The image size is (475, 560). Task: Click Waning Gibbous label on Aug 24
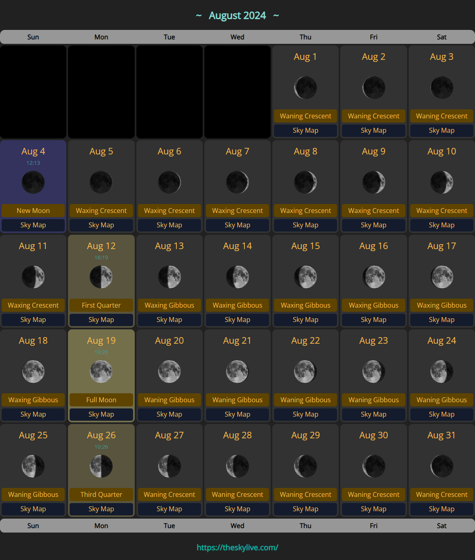tap(441, 400)
